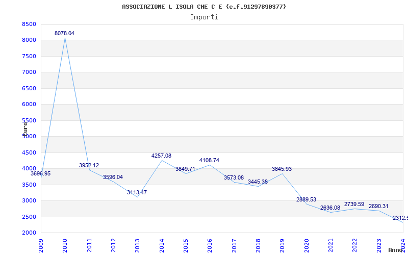Viewport: 408px width, 255px height.
Task: Click the 2013 x-axis year label
Action: point(137,245)
